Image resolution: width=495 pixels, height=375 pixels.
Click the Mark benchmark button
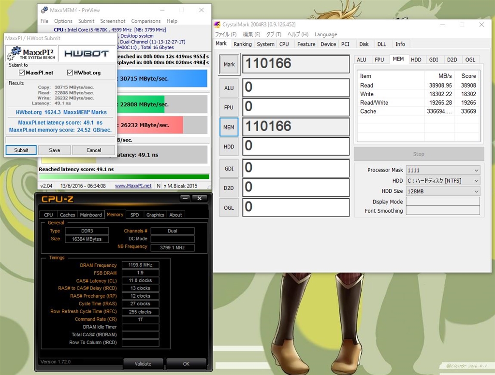[229, 64]
